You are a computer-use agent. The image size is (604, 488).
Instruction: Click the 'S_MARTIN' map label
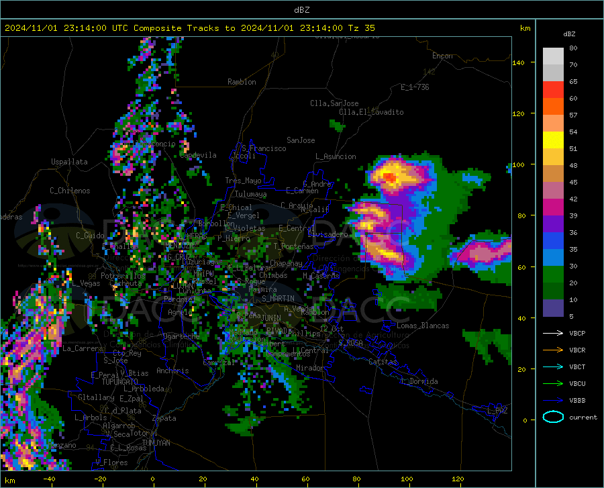pos(278,299)
